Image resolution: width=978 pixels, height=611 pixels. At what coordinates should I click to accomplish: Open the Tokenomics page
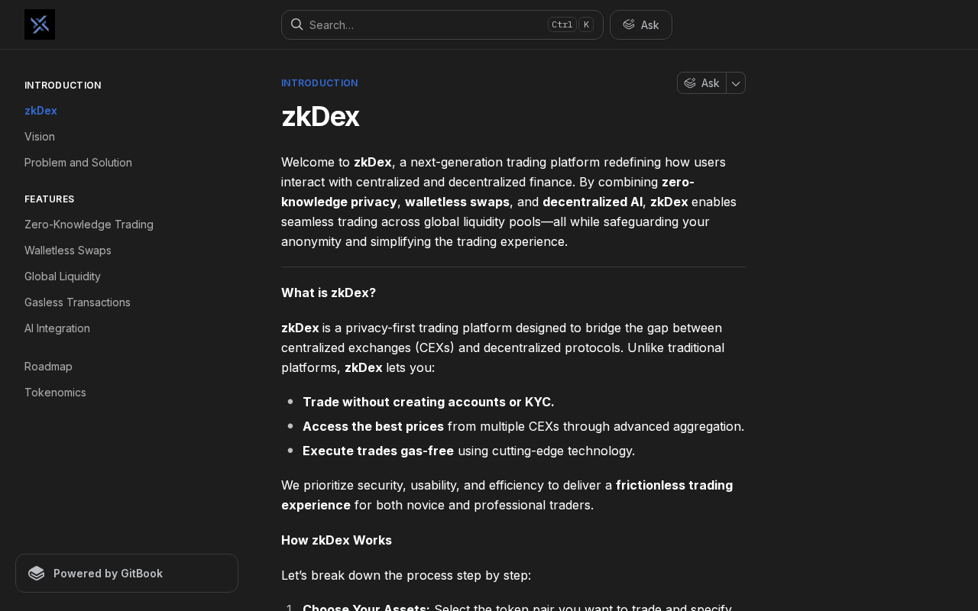click(x=55, y=393)
